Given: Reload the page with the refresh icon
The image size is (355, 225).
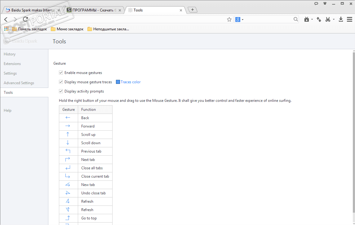Looking at the screenshot, I should point(25,19).
